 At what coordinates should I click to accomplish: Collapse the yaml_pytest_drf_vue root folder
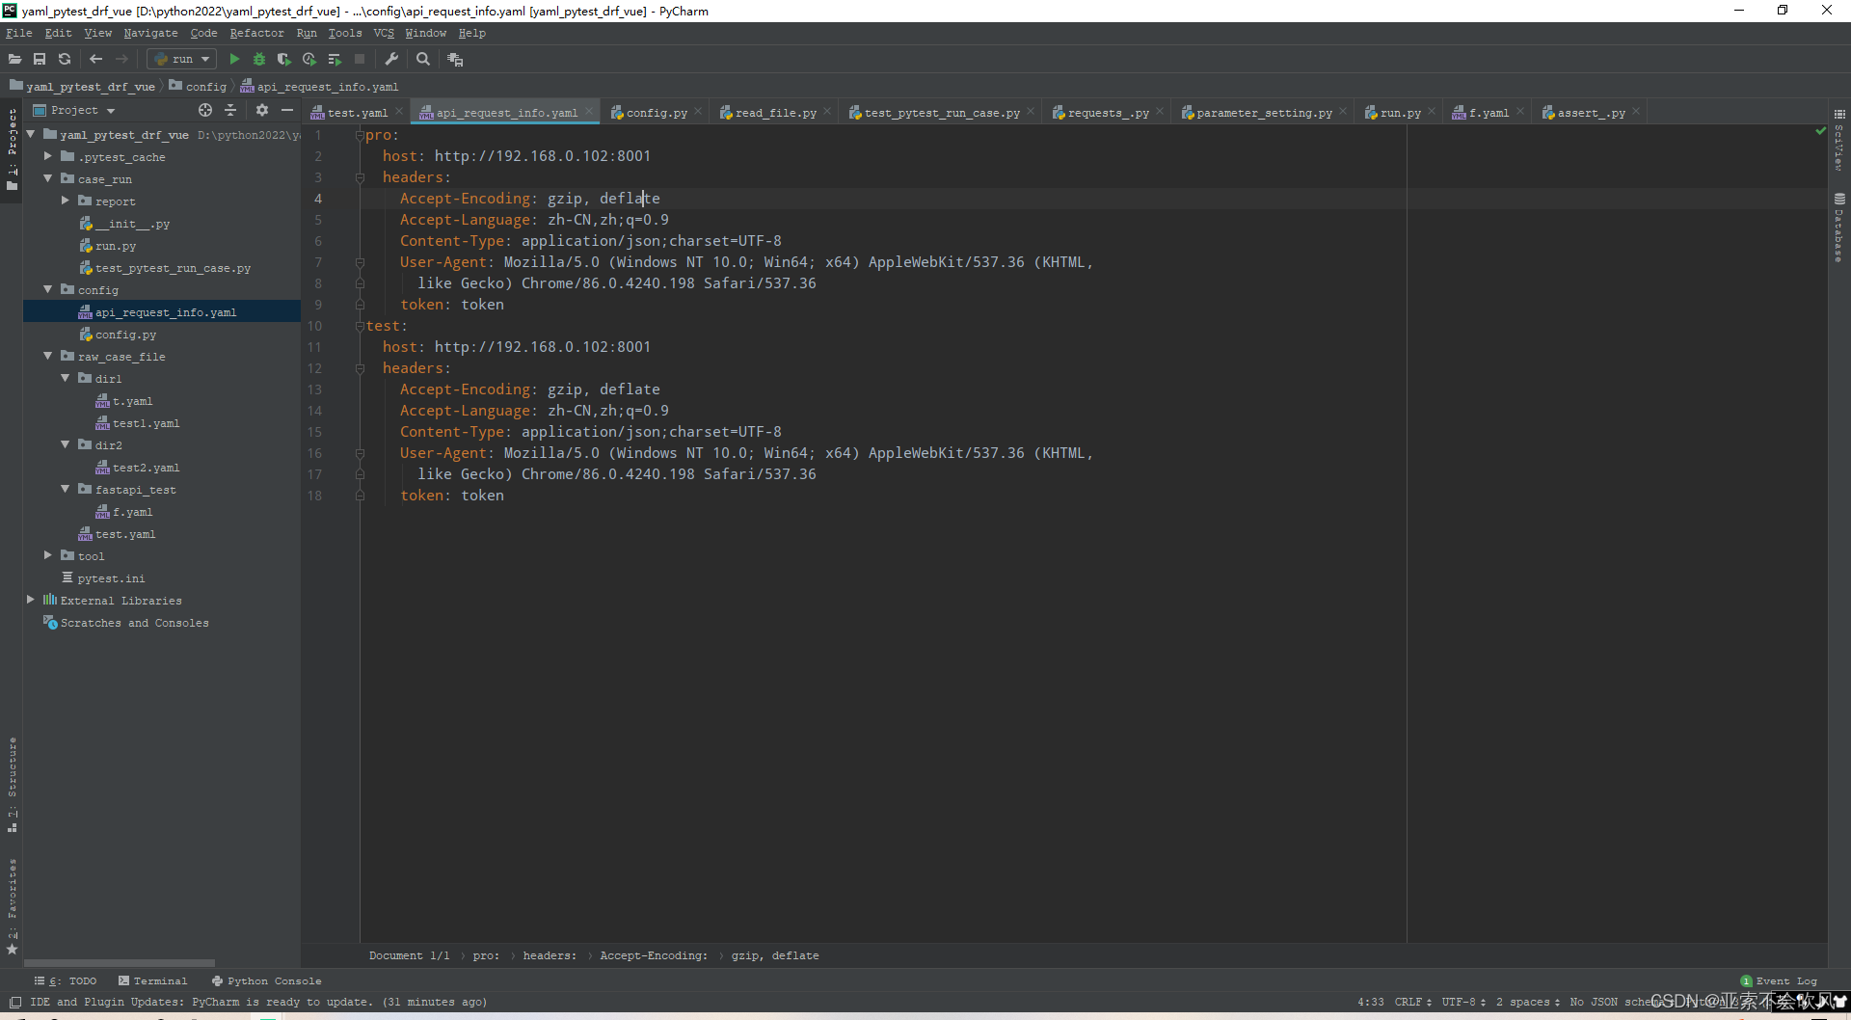(31, 134)
